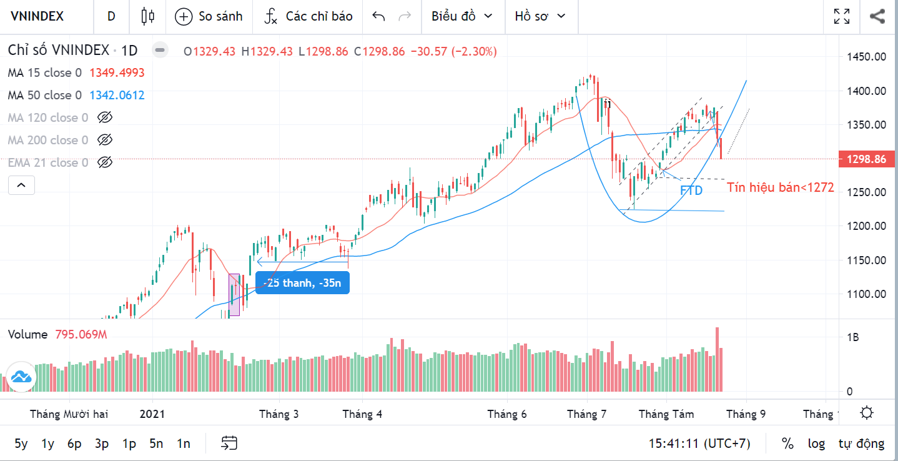Enter fullscreen mode with expand icon
Screen dimensions: 898x461
point(842,16)
